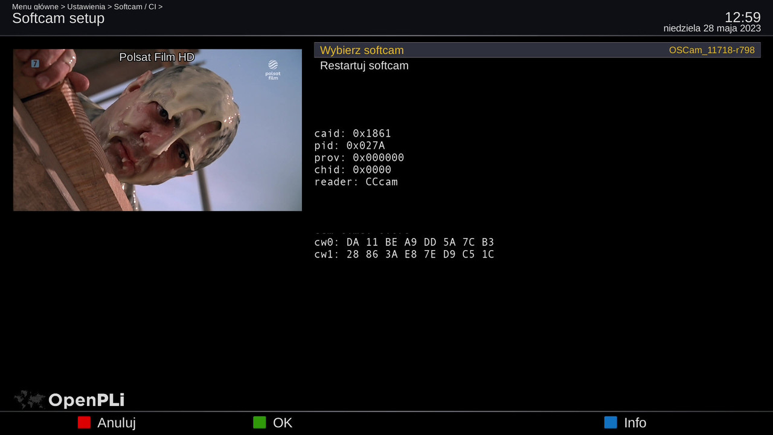The height and width of the screenshot is (435, 773).
Task: Open the OSCam_11718-r798 softcam value selector
Action: (x=711, y=50)
